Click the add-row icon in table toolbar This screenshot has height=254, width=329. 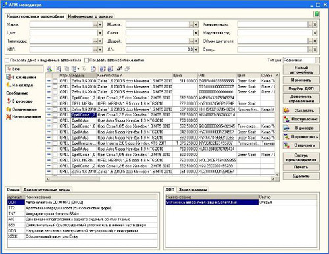pos(49,69)
